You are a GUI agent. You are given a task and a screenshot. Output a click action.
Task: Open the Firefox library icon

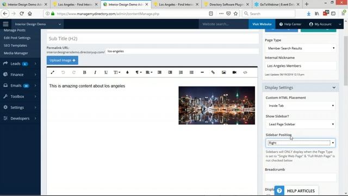[317, 14]
